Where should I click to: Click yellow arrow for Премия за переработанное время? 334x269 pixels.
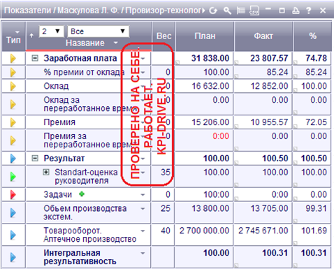[x=13, y=140]
